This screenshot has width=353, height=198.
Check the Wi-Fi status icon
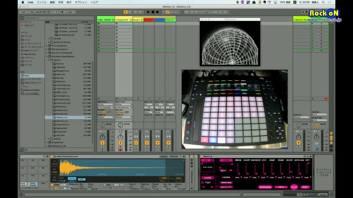click(269, 2)
